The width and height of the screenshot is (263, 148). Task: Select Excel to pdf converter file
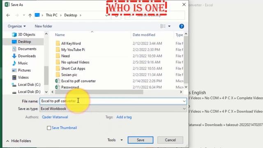(x=78, y=81)
